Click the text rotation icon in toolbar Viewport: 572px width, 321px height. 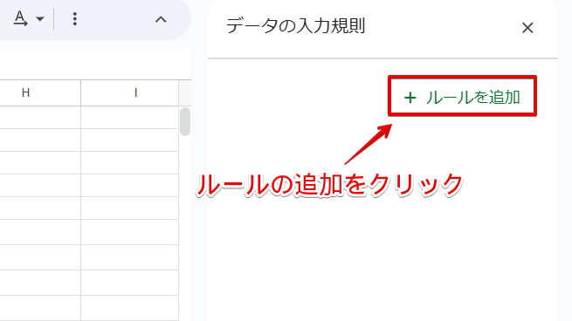[20, 18]
